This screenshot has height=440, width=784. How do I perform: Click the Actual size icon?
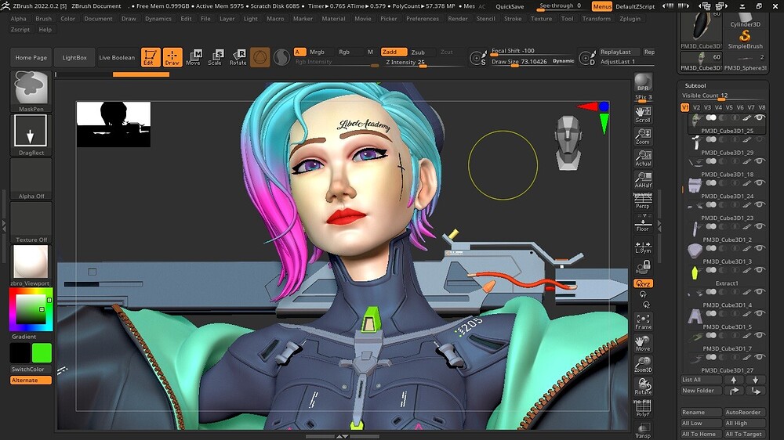click(643, 158)
